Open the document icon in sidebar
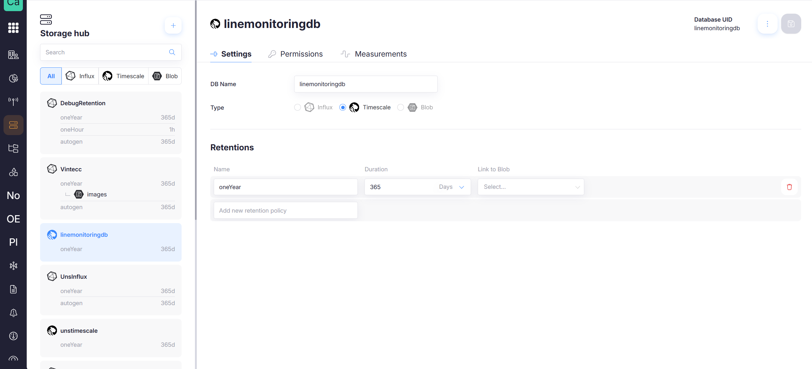812x369 pixels. (13, 289)
